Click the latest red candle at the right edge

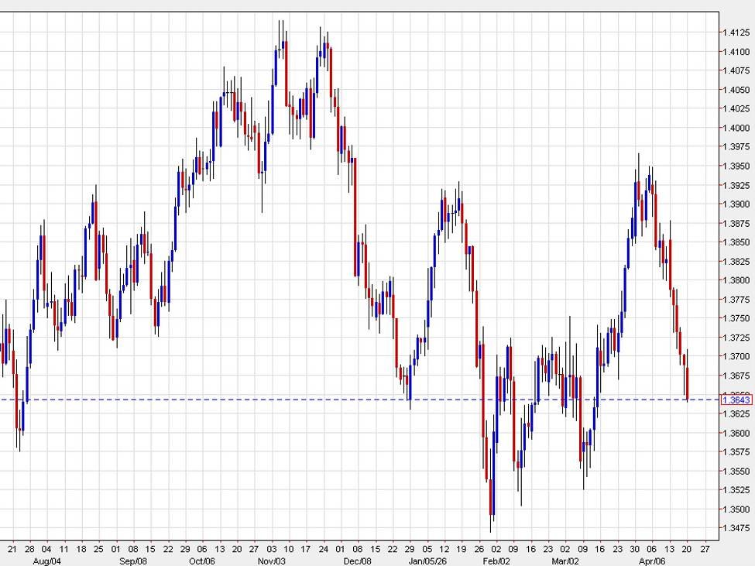click(687, 383)
